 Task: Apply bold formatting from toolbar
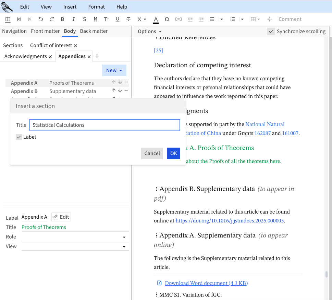point(62,19)
